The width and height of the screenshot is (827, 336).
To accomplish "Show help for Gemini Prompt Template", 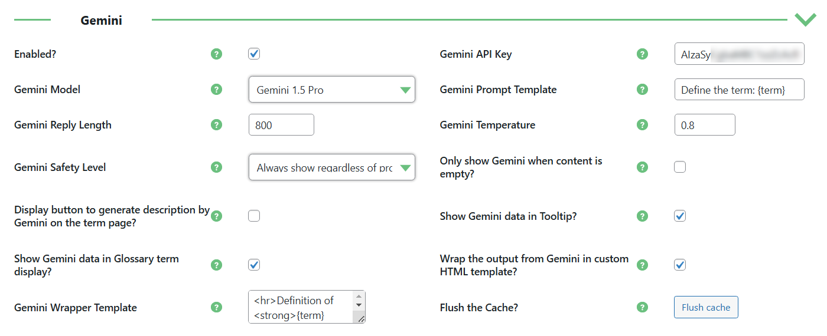I will [x=643, y=90].
